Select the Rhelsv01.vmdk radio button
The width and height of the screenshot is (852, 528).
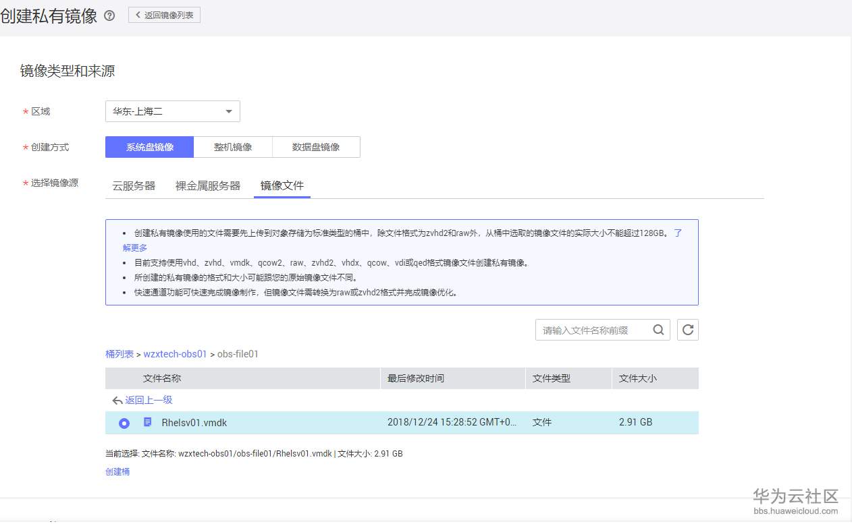(124, 423)
